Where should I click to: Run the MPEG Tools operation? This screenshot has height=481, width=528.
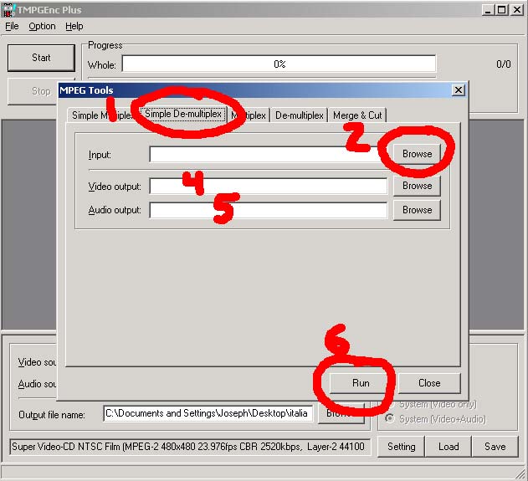[x=361, y=383]
